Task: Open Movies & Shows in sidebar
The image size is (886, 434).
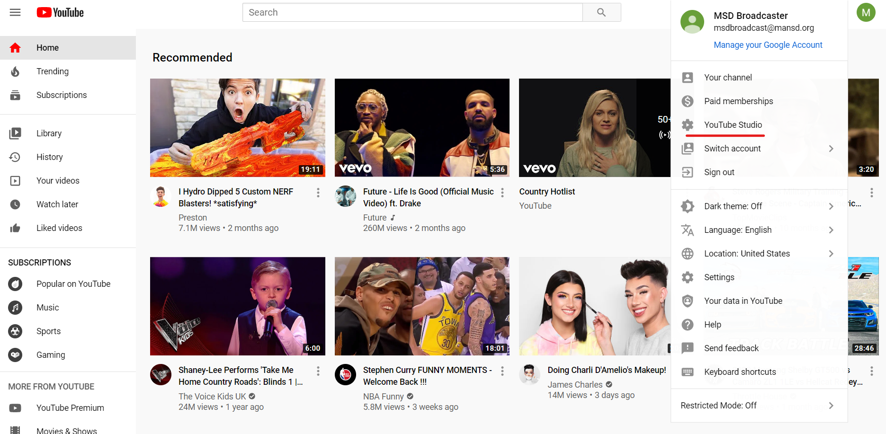Action: tap(68, 430)
